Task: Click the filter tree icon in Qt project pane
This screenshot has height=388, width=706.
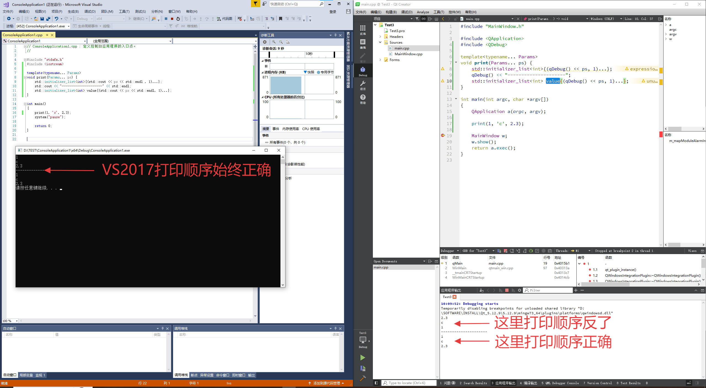Action: tap(417, 19)
